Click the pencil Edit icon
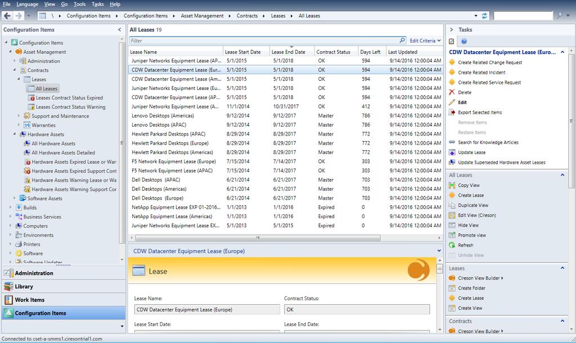This screenshot has width=576, height=343. point(452,102)
